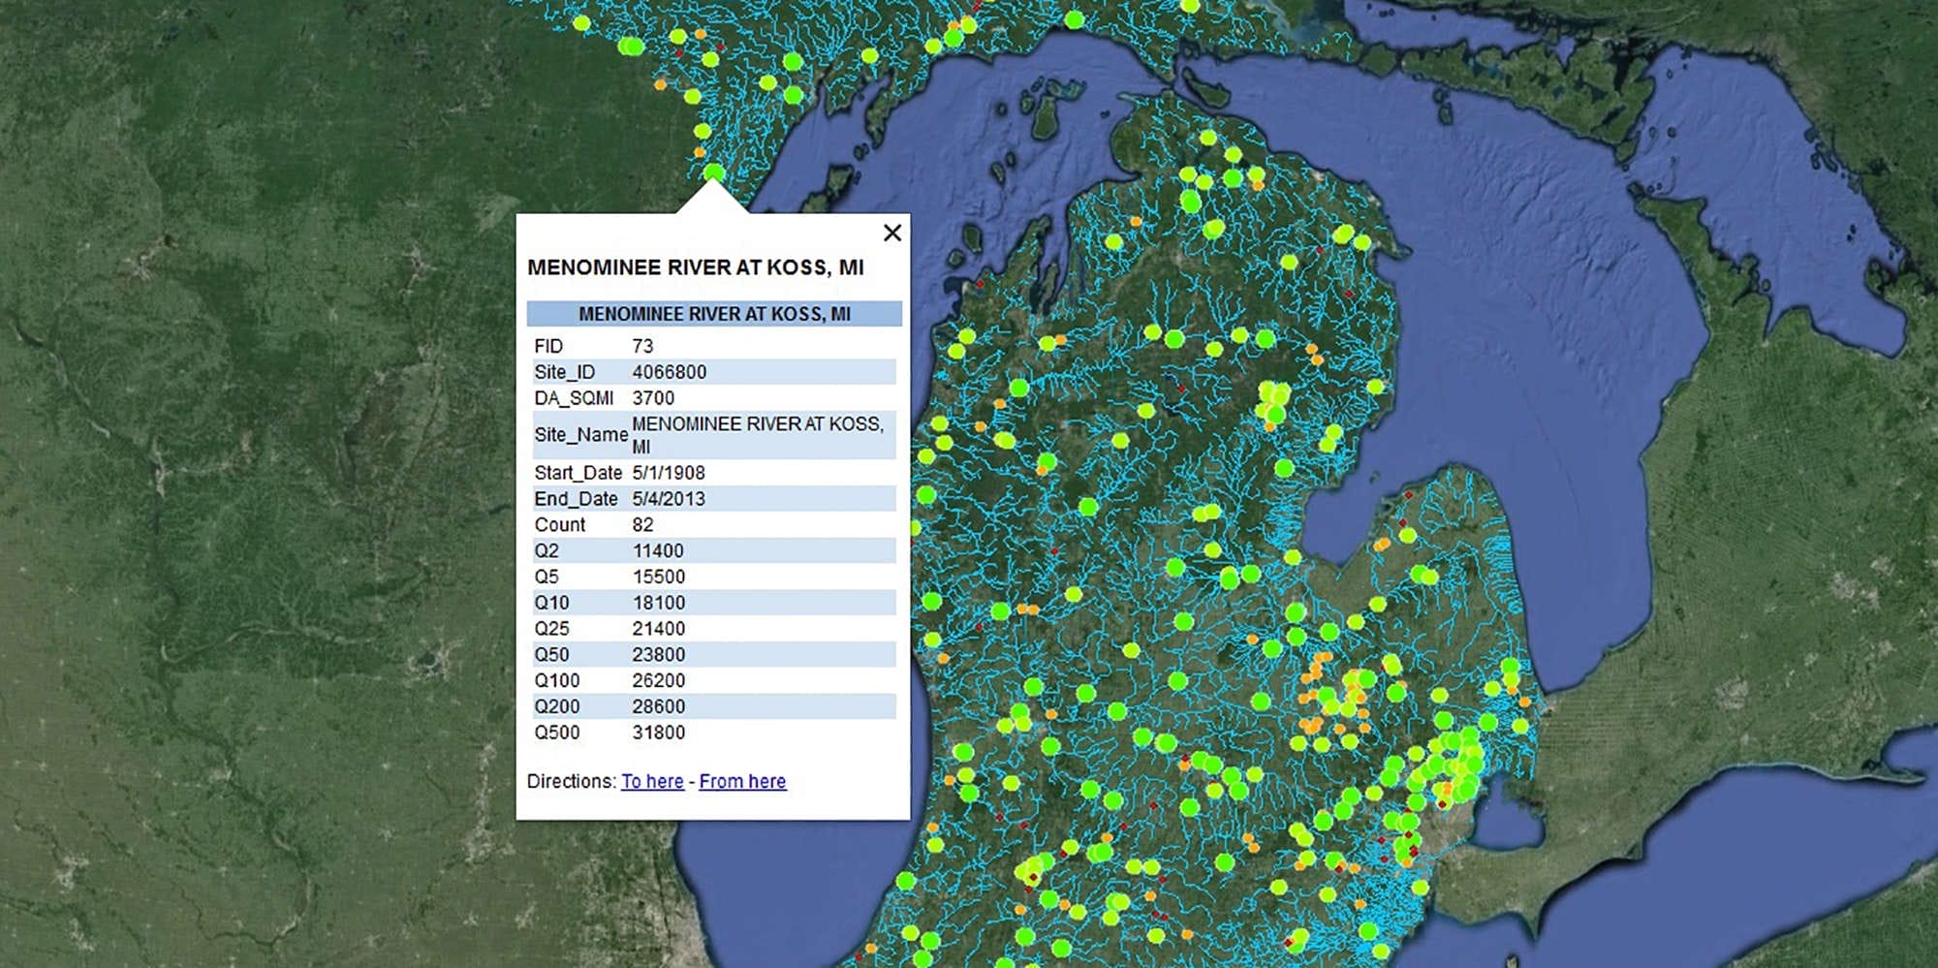Select the Start_Date value 5/1/1908

669,473
